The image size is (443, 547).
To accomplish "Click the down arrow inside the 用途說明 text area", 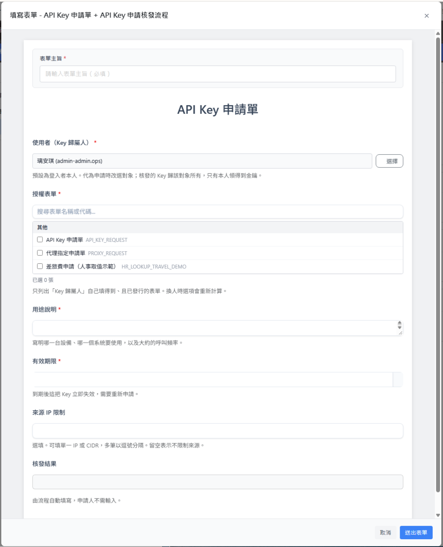I will 399,327.
